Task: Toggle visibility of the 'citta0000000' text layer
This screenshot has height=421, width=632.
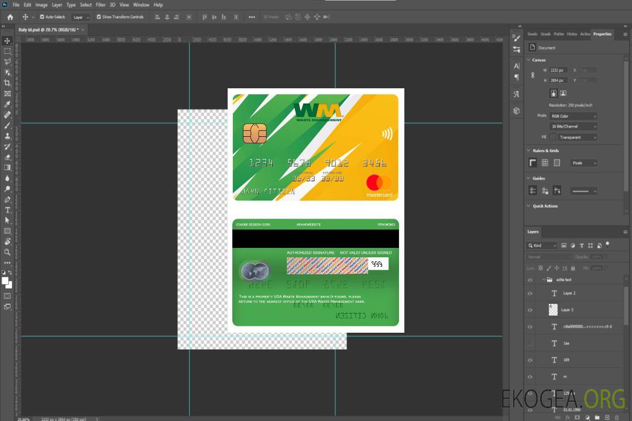Action: pos(530,327)
